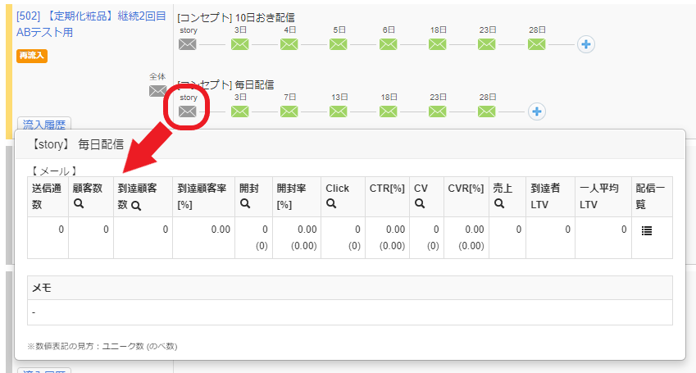Click the orange 再流入 badge
Image resolution: width=696 pixels, height=373 pixels.
pos(32,56)
